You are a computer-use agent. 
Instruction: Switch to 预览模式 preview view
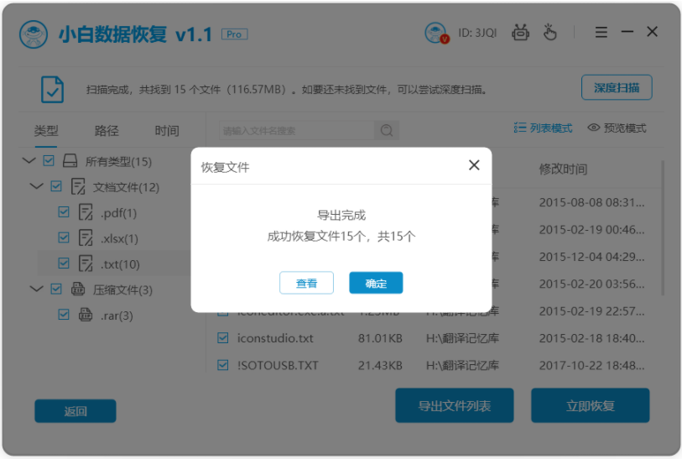(617, 128)
